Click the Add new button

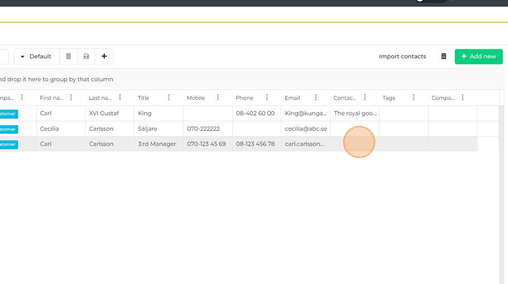click(479, 56)
